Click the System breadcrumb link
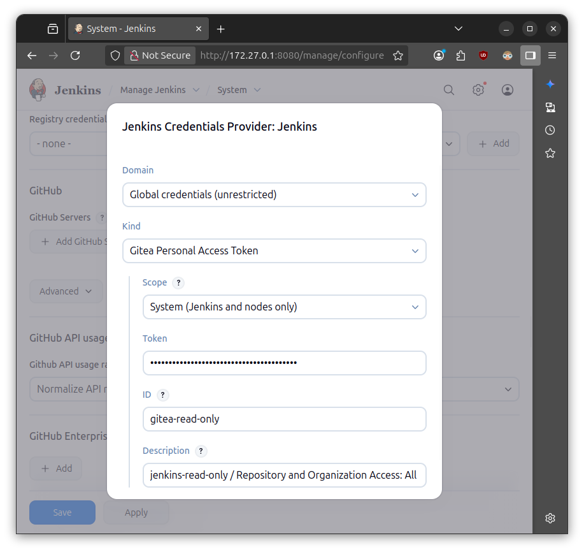 (x=232, y=90)
